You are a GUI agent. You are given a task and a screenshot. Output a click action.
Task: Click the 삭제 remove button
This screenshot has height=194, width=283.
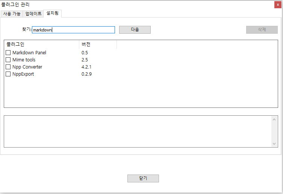tap(262, 30)
